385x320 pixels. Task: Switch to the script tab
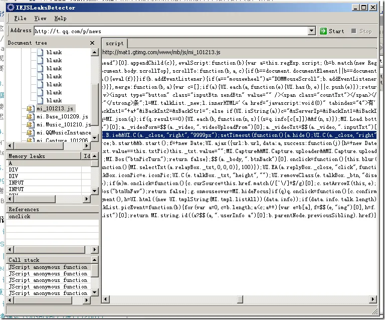tap(114, 44)
